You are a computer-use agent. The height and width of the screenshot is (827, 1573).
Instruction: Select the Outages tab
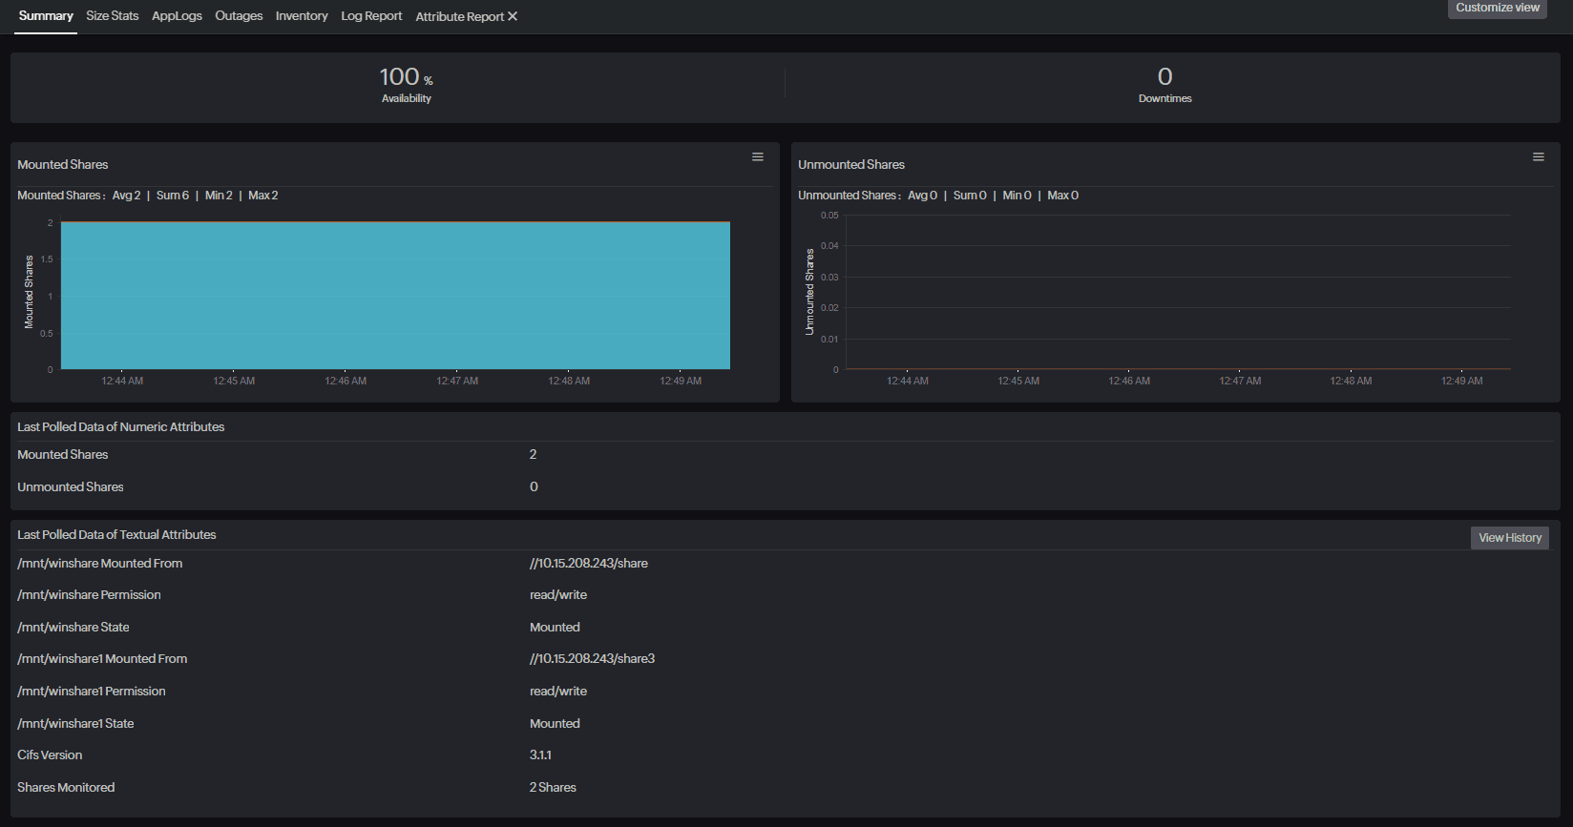tap(239, 16)
